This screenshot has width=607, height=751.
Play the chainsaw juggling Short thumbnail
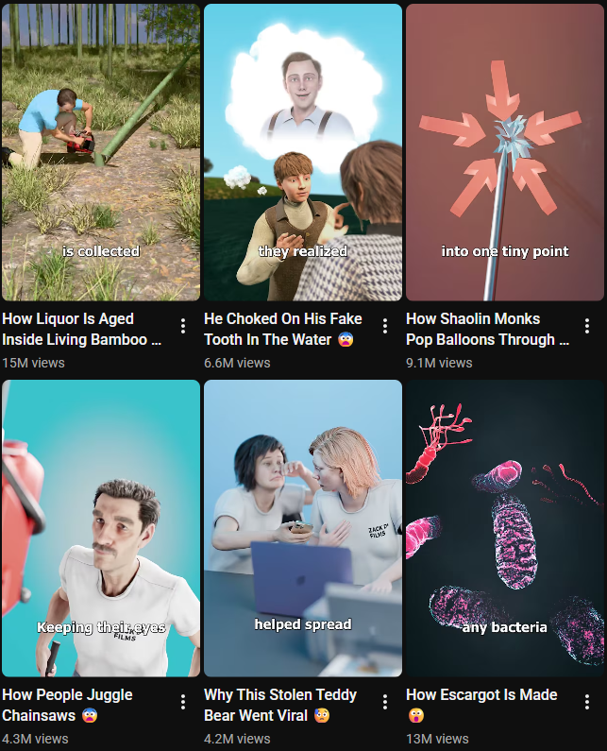(101, 528)
